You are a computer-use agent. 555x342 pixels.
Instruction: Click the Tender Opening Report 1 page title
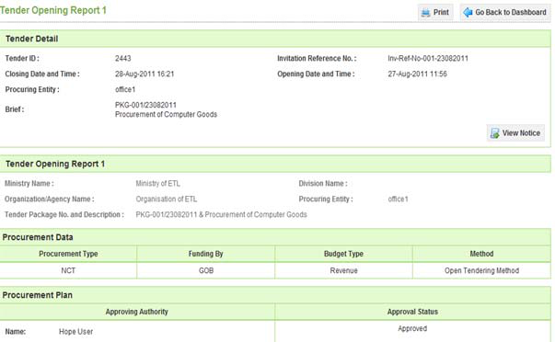(53, 10)
